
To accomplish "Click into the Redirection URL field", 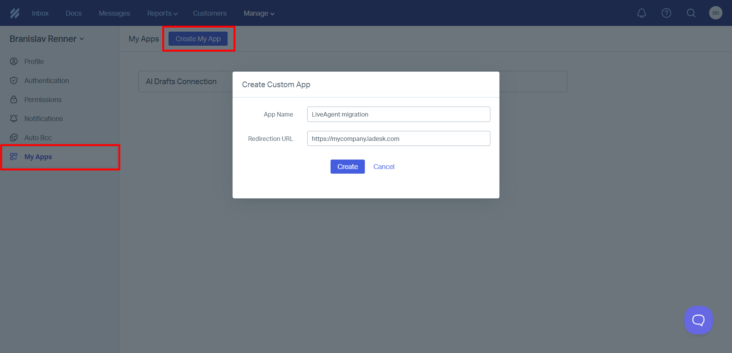I will point(398,139).
